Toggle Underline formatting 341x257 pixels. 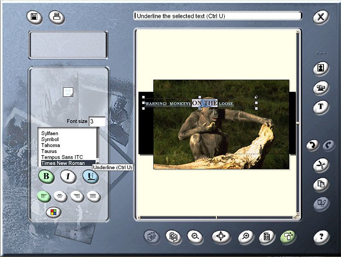click(x=90, y=176)
